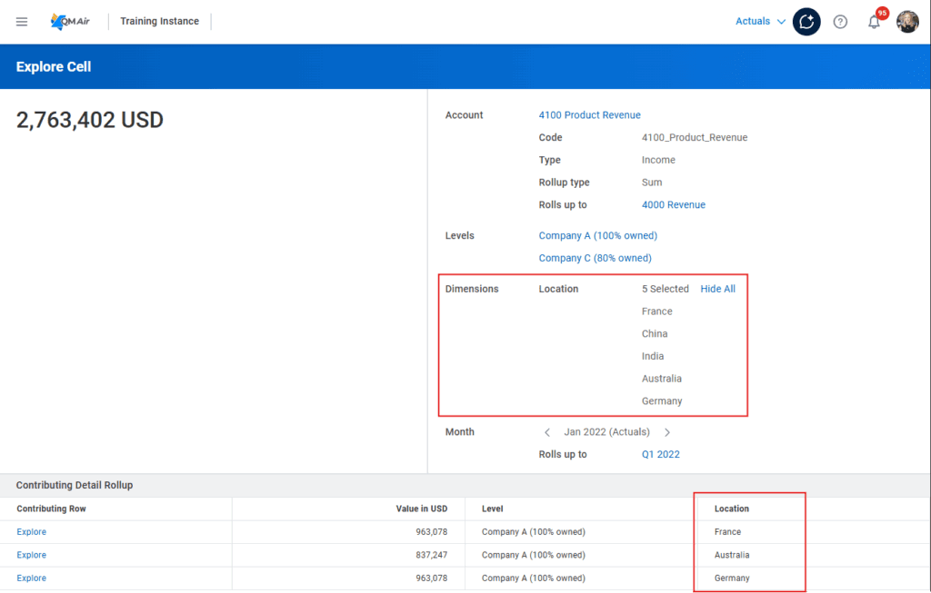Open the help question mark icon
The height and width of the screenshot is (593, 931).
(x=839, y=21)
